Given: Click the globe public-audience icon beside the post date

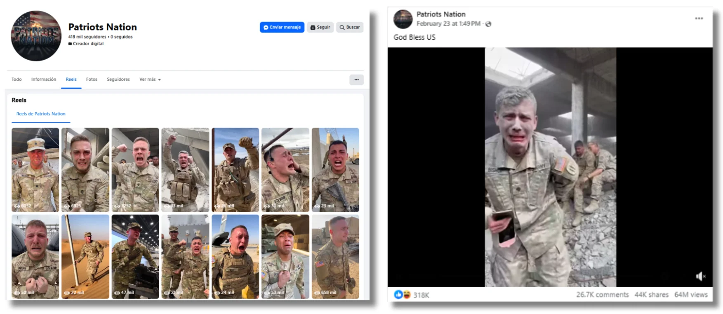Looking at the screenshot, I should [488, 24].
